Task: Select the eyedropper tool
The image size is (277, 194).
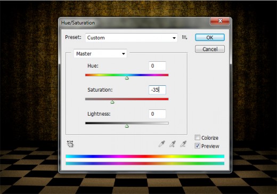Action: (x=161, y=144)
